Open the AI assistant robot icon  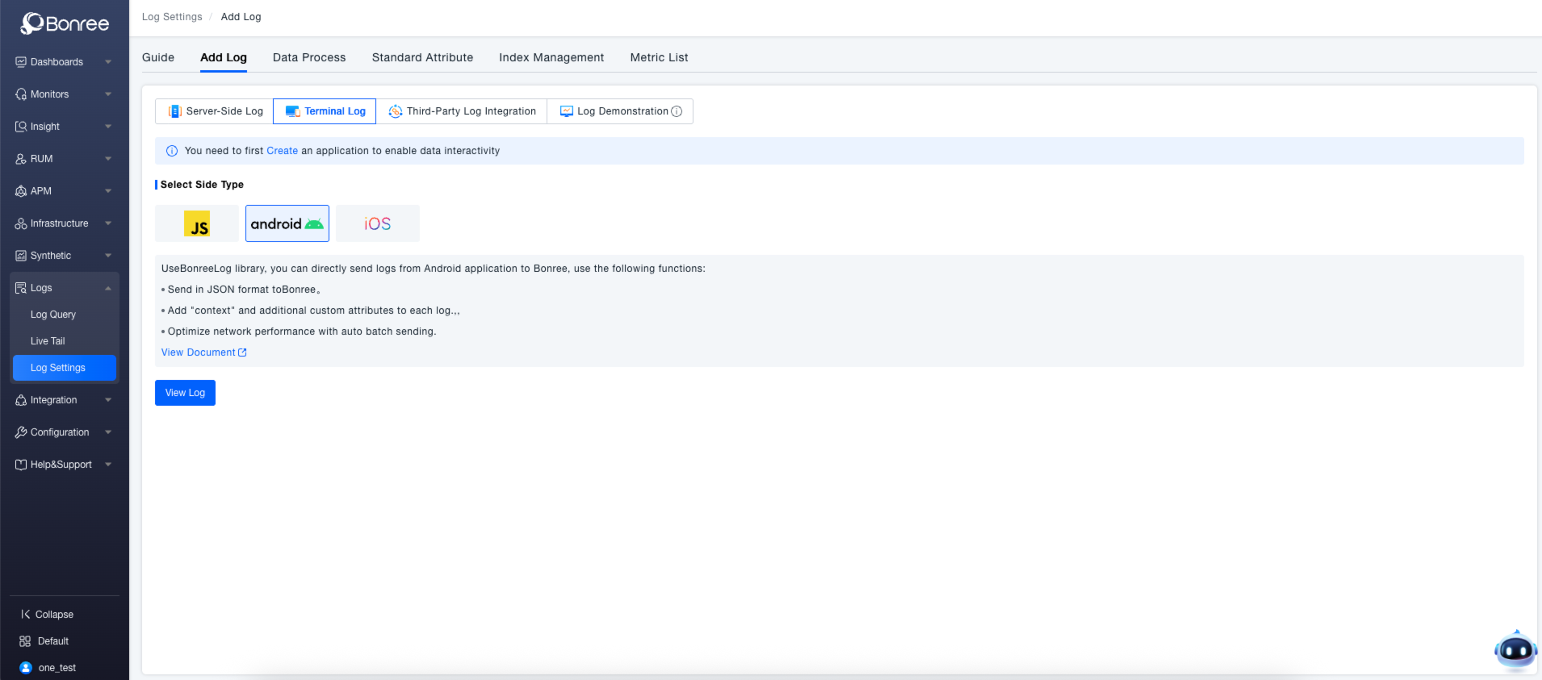(1515, 650)
